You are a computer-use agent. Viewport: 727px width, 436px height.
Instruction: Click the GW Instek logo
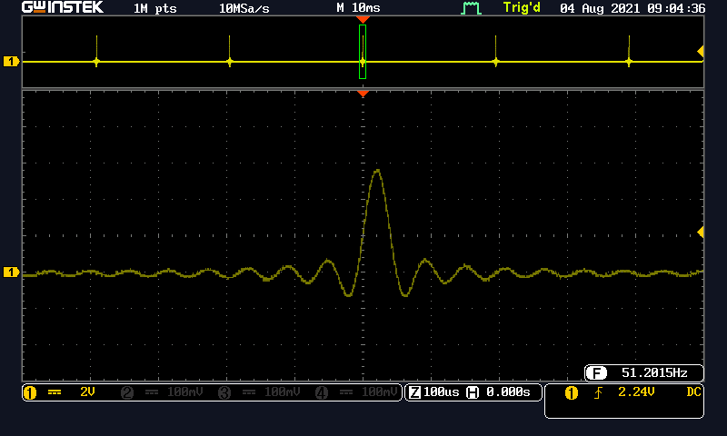tap(63, 8)
